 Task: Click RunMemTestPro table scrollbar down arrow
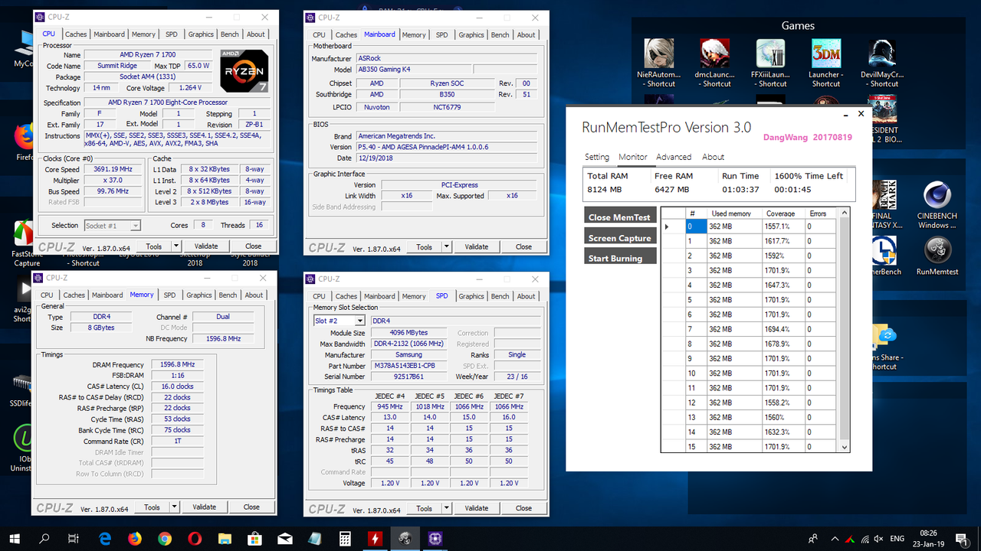coord(845,447)
